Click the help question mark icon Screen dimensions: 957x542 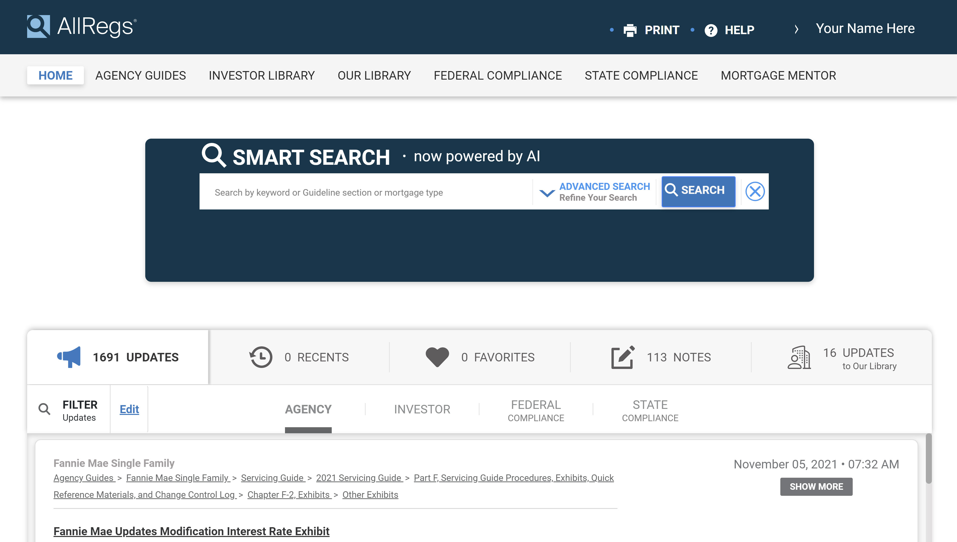tap(711, 30)
